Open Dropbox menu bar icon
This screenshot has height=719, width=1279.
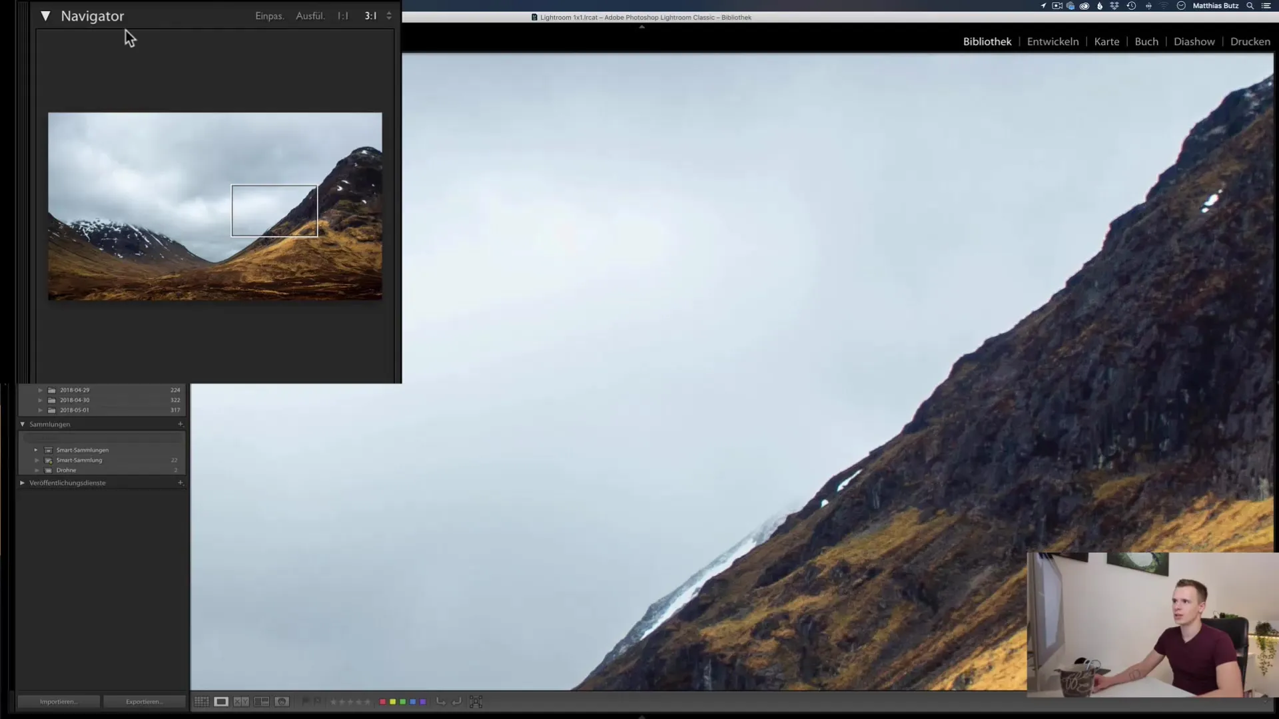click(x=1114, y=5)
